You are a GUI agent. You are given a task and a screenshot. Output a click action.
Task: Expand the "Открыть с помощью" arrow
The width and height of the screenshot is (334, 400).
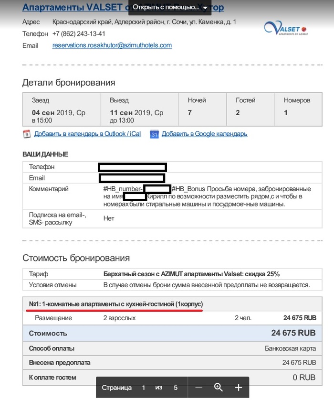(x=205, y=8)
